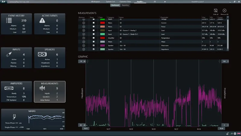Image resolution: width=241 pixels, height=136 pixels.
Task: Open the Active Events warning tile
Action: click(x=50, y=24)
